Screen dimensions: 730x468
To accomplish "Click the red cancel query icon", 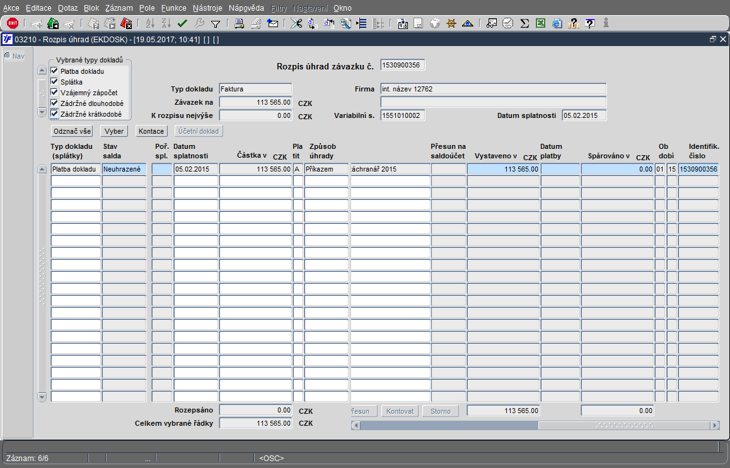I will coord(126,23).
